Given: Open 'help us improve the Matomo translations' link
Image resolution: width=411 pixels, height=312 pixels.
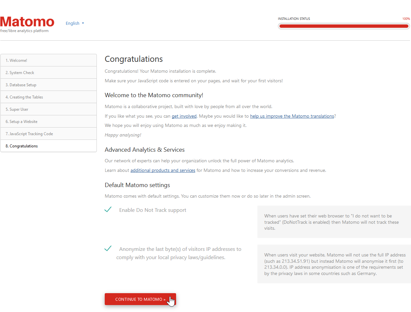Looking at the screenshot, I should [x=292, y=116].
